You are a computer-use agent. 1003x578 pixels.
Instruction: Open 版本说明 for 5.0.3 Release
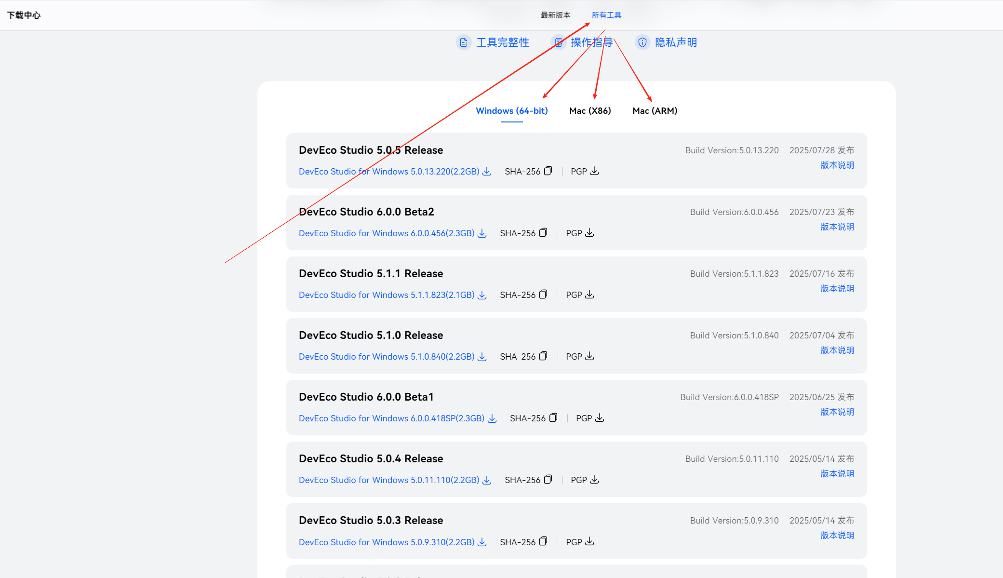pyautogui.click(x=837, y=535)
